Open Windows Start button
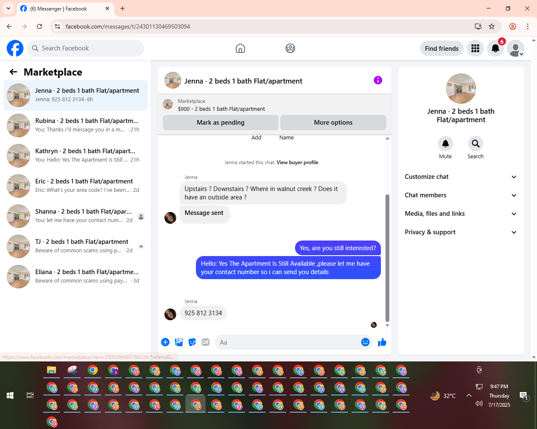Image resolution: width=537 pixels, height=429 pixels. coord(10,395)
